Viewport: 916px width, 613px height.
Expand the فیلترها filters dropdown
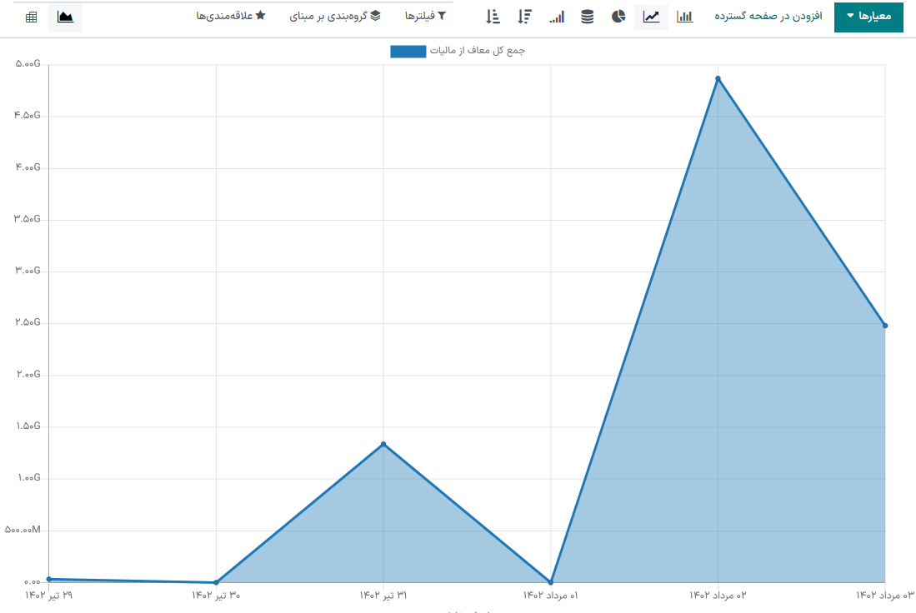[425, 17]
